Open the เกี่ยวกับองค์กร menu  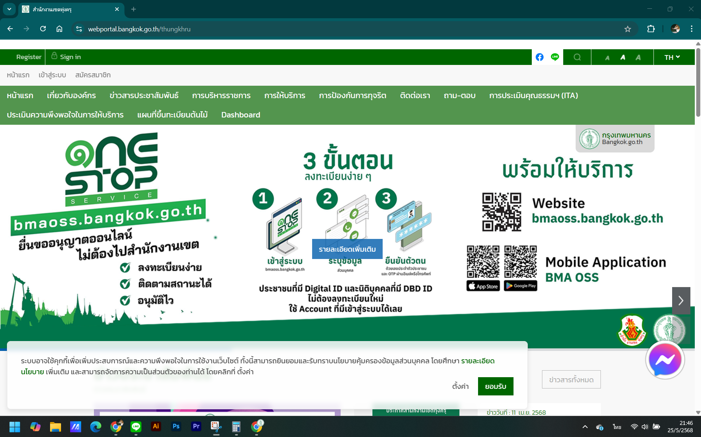pyautogui.click(x=71, y=96)
